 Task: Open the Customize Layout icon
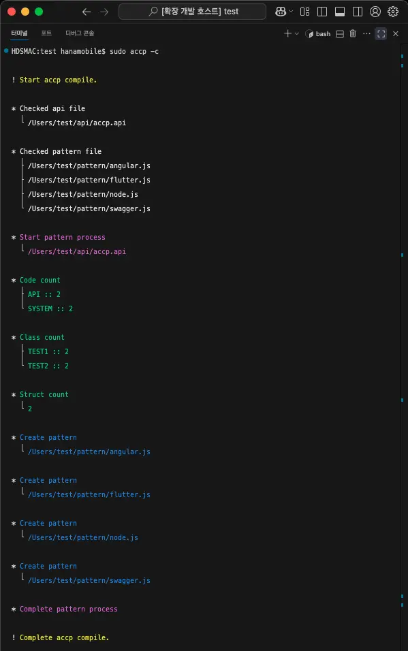coord(306,12)
